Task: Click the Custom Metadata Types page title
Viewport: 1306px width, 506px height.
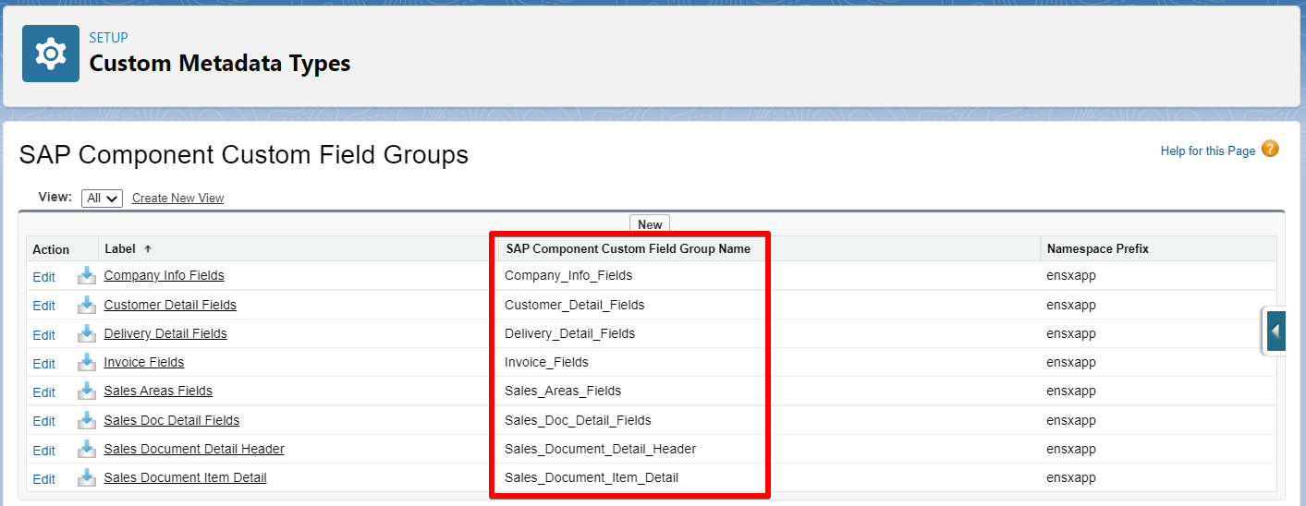Action: (x=220, y=64)
